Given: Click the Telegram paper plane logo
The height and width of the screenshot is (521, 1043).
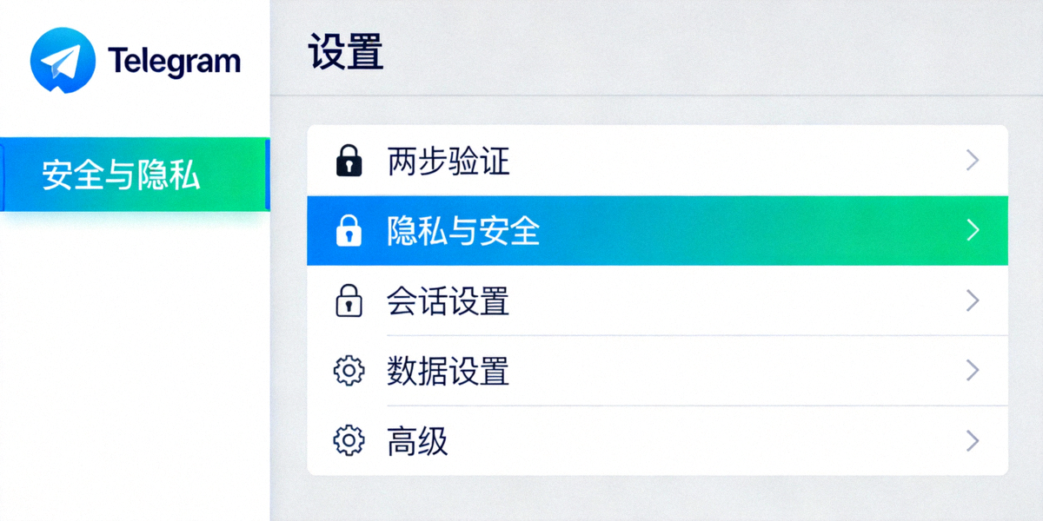Looking at the screenshot, I should (61, 59).
